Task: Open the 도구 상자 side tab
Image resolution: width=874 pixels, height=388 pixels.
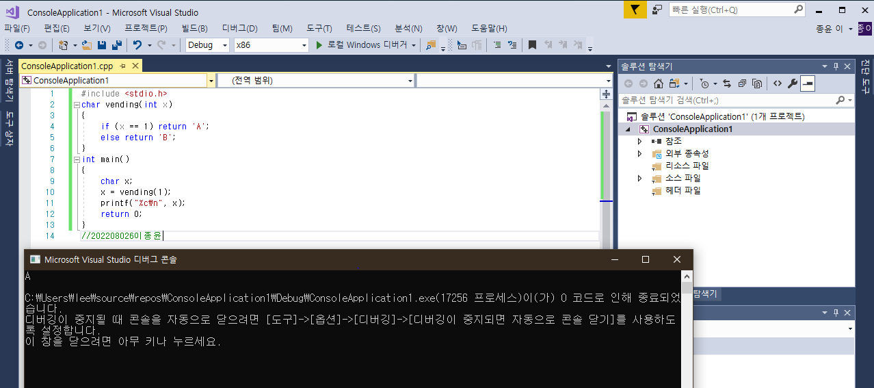Action: pyautogui.click(x=10, y=128)
